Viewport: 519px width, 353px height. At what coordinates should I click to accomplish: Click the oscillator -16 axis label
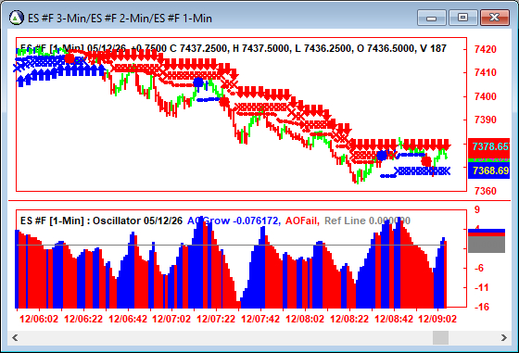(481, 307)
